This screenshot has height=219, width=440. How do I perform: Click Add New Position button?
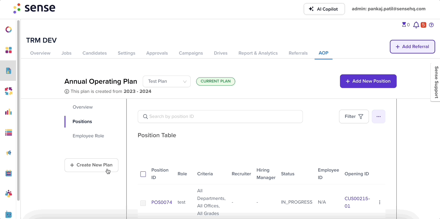click(368, 81)
